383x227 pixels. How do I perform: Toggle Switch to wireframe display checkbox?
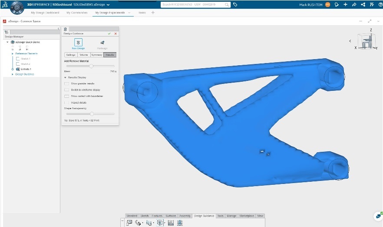(66, 90)
